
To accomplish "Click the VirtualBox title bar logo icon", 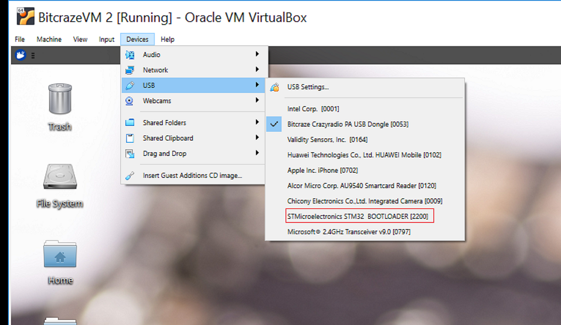I will [x=25, y=16].
